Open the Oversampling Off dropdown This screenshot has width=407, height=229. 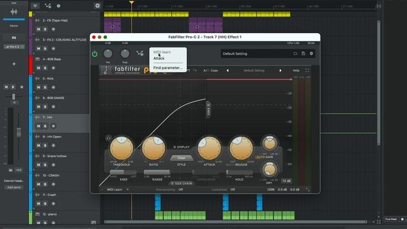tap(181, 190)
